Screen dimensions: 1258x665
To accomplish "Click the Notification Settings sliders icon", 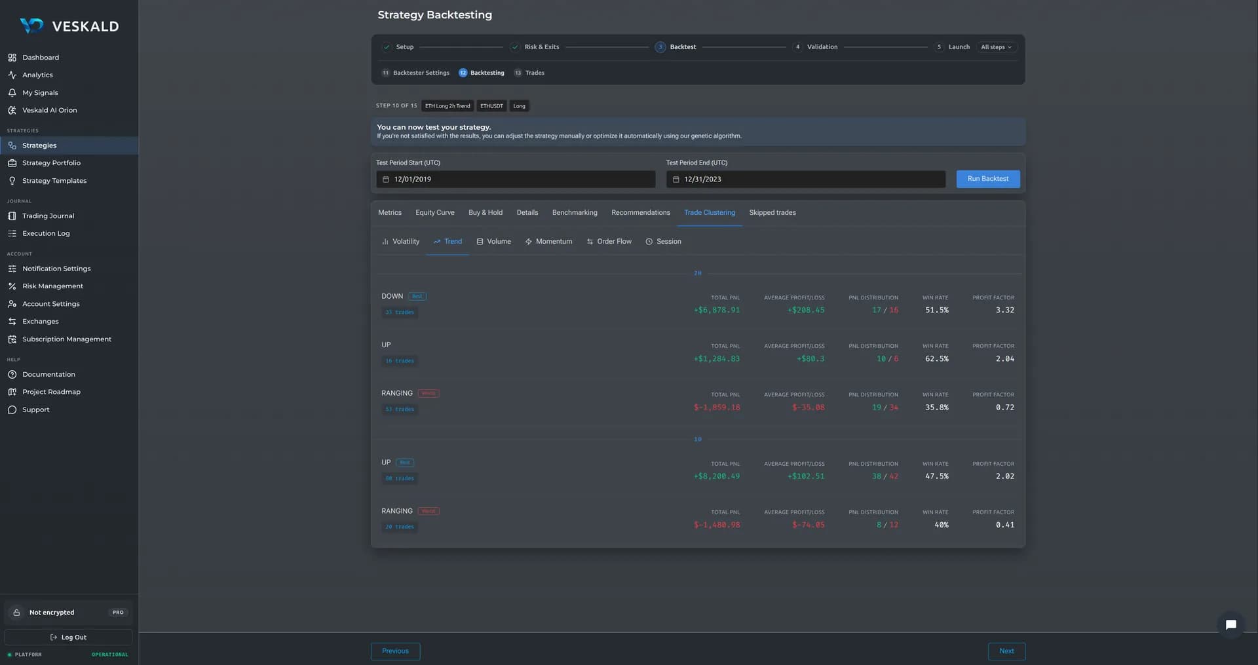I will pyautogui.click(x=12, y=269).
